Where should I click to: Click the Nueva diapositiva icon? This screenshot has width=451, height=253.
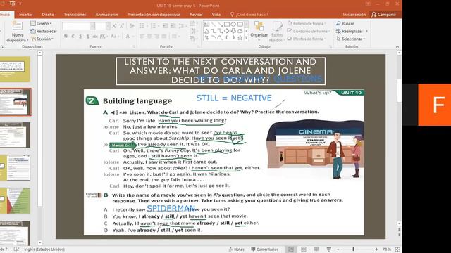coord(18,26)
